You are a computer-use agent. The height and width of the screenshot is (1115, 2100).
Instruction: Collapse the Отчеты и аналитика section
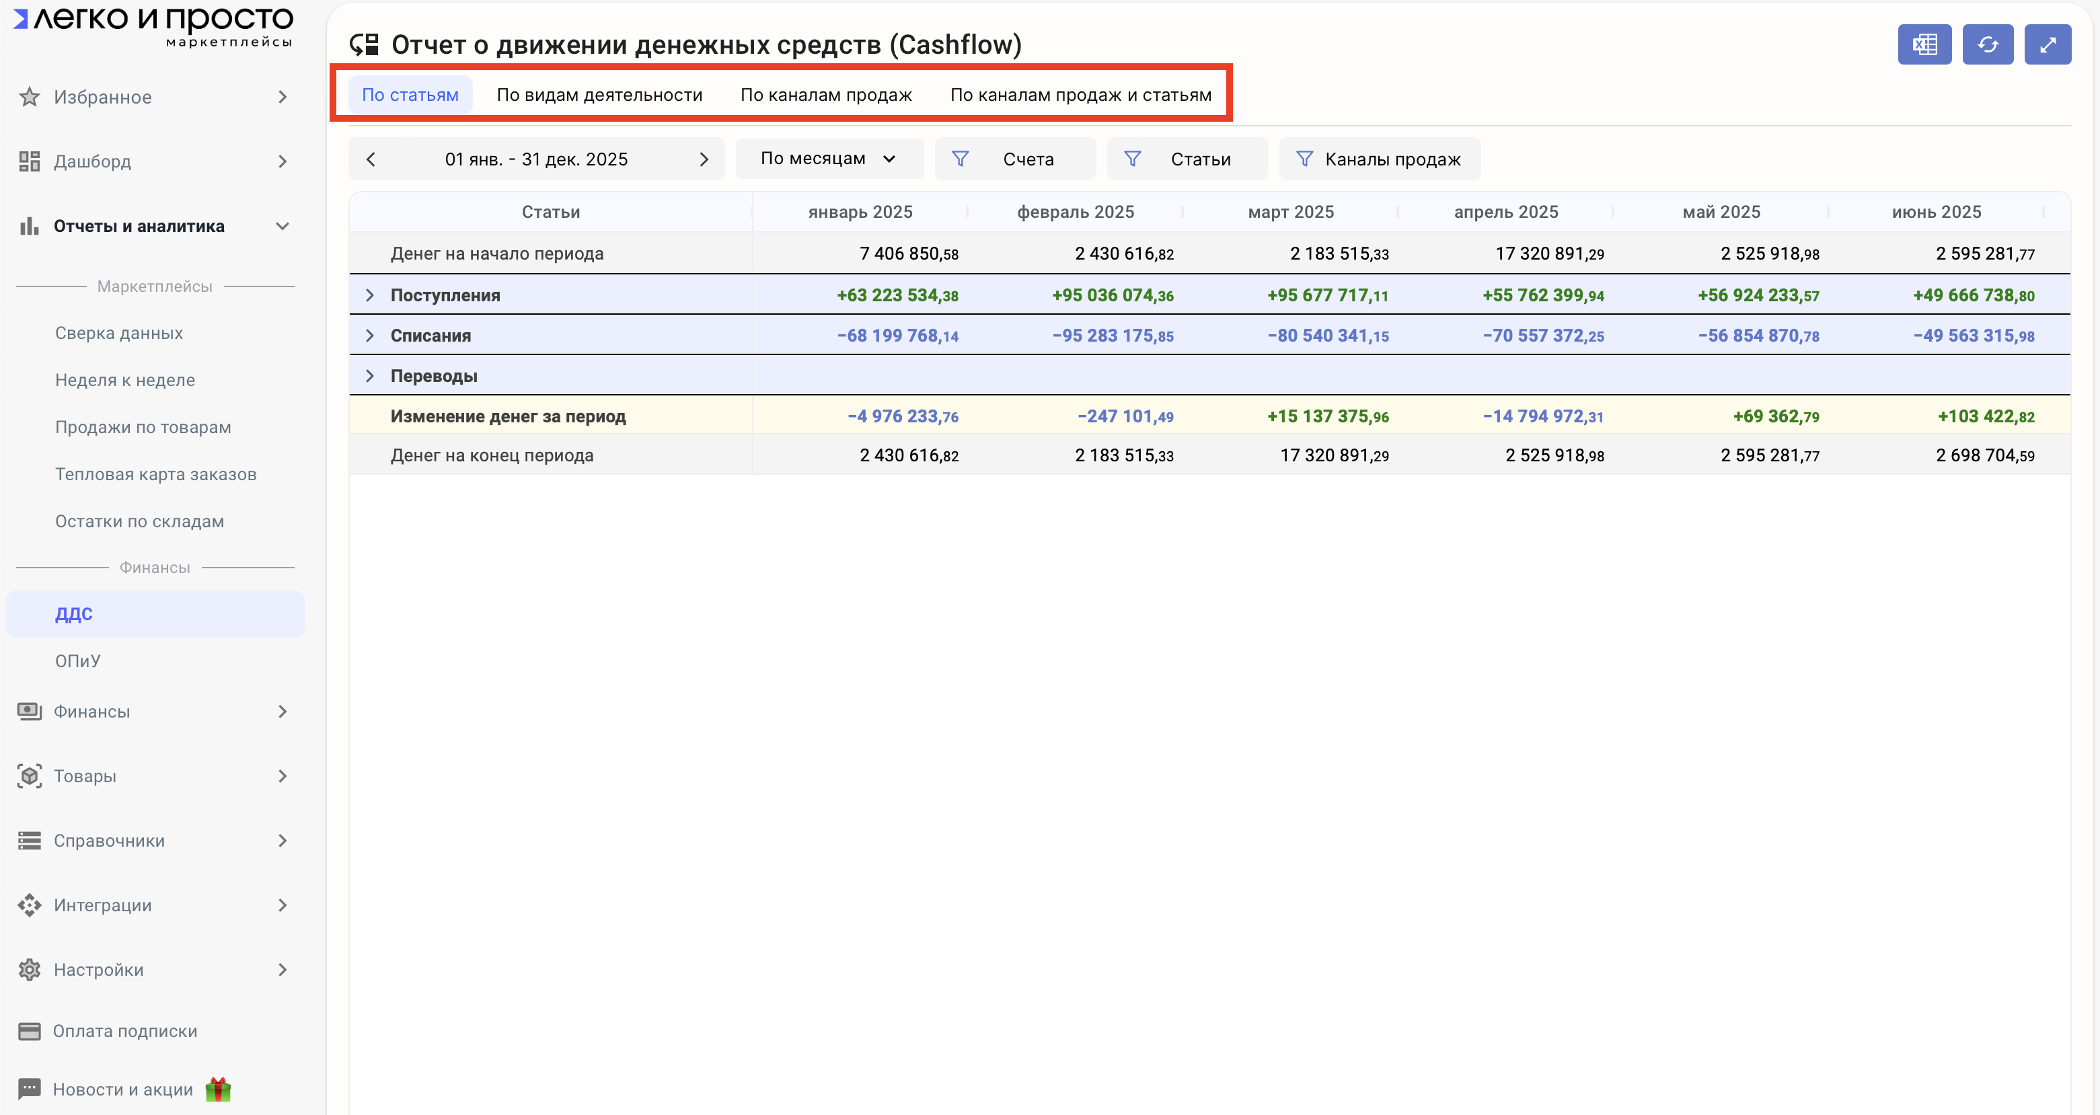[x=282, y=226]
